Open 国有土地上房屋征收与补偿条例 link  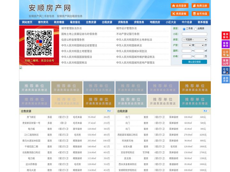pos(79,34)
